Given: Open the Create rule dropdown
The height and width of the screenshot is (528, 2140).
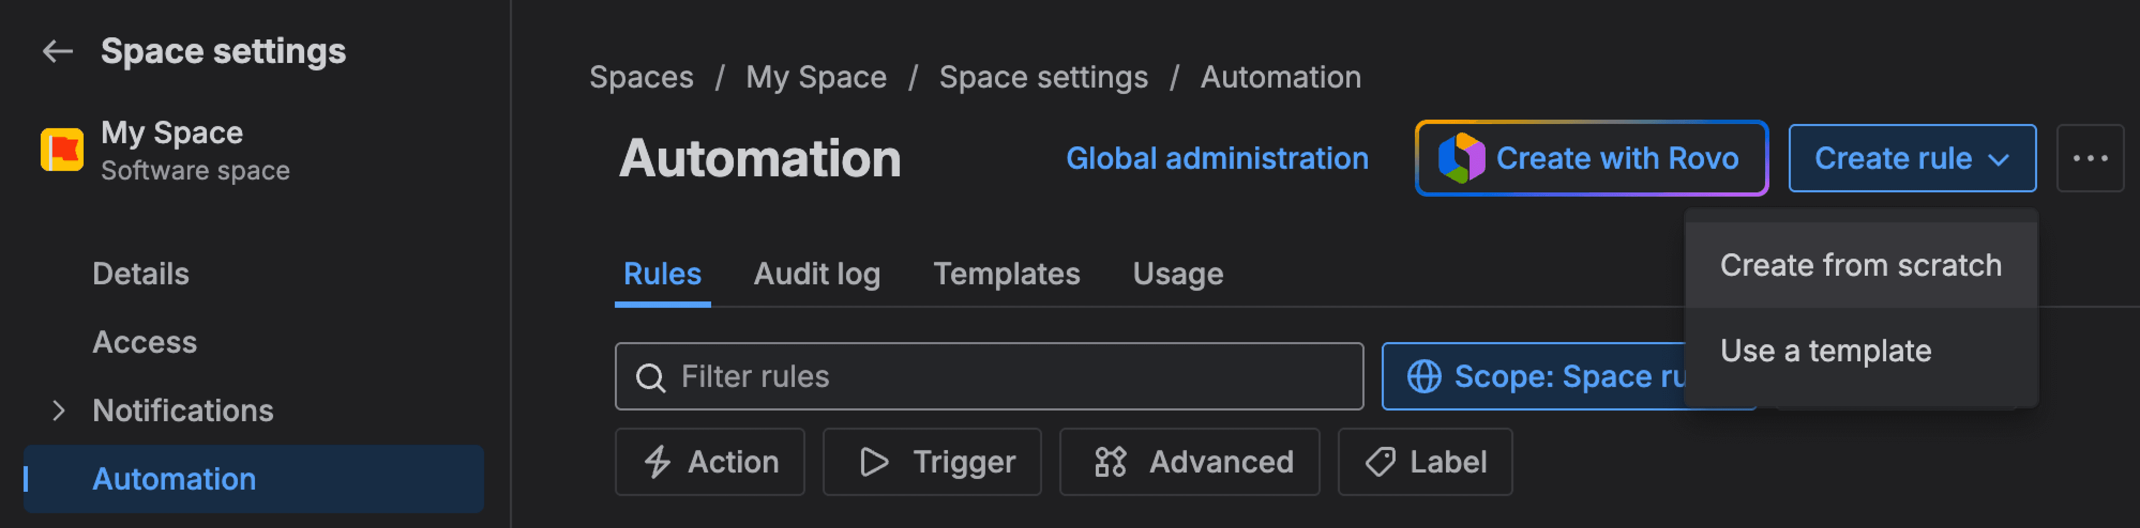Looking at the screenshot, I should click(1912, 157).
